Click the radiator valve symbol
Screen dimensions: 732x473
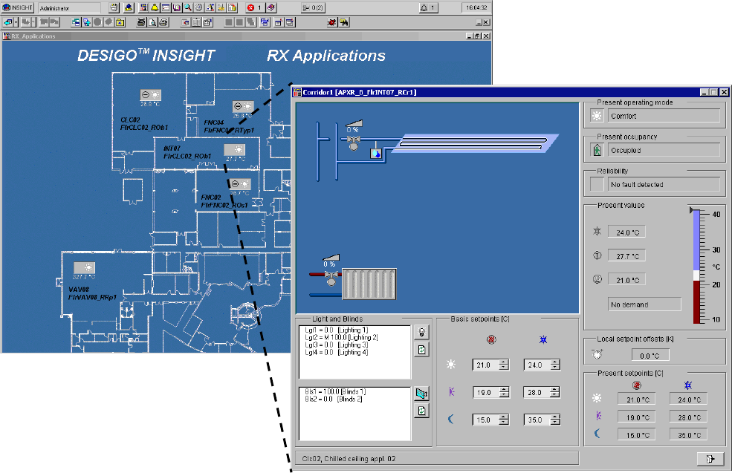tap(331, 279)
